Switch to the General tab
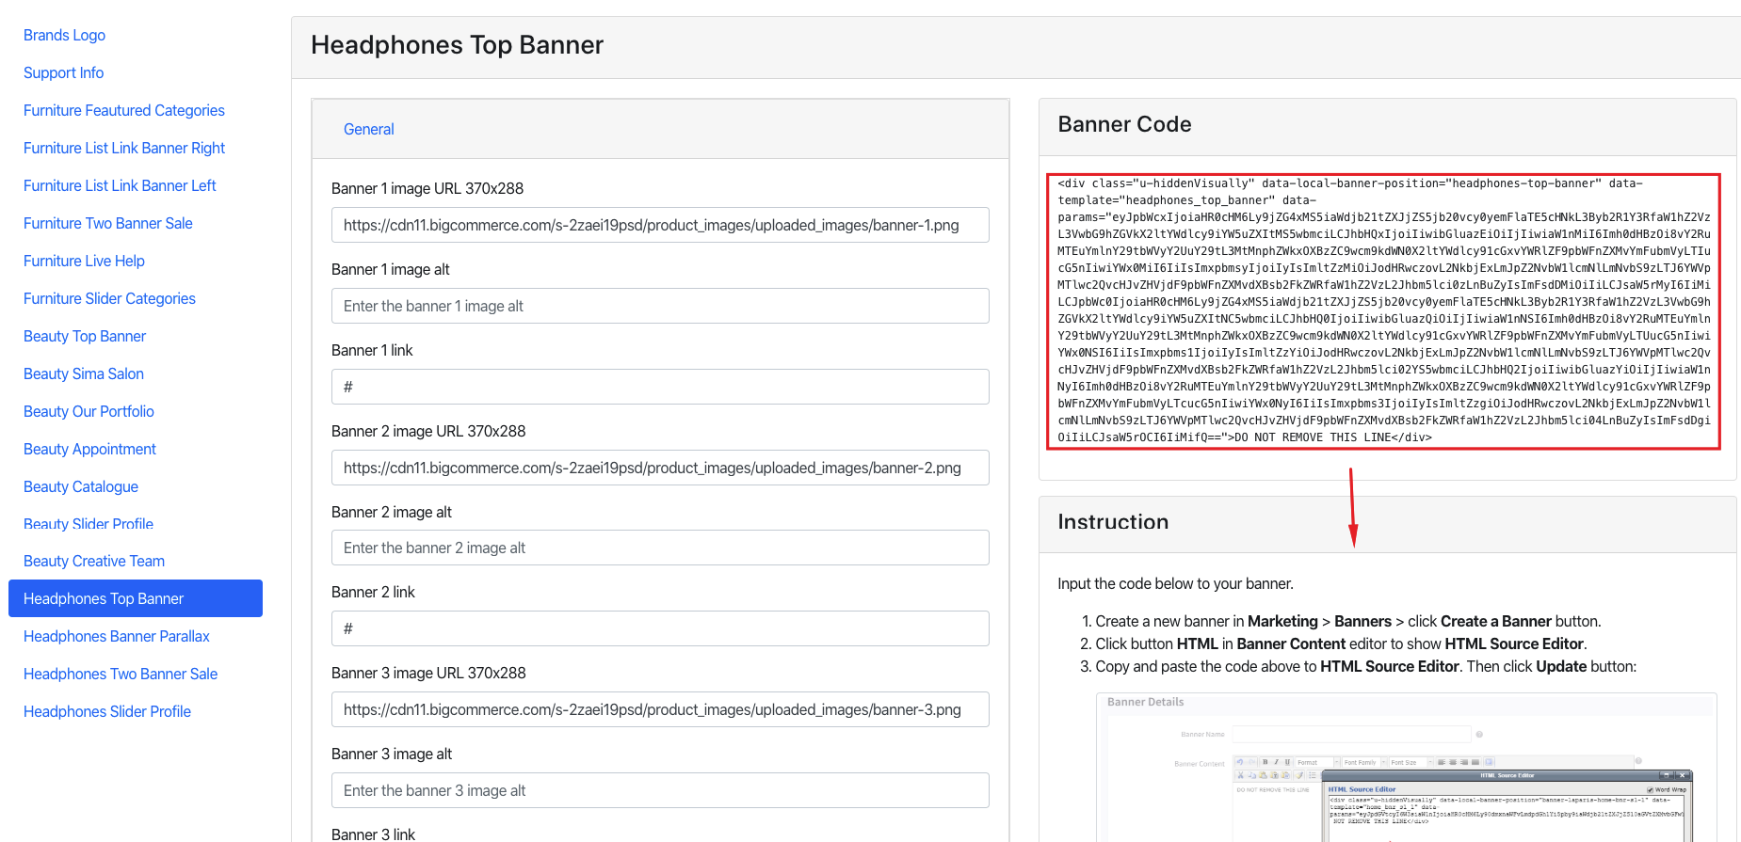Viewport: 1741px width, 842px height. tap(368, 129)
